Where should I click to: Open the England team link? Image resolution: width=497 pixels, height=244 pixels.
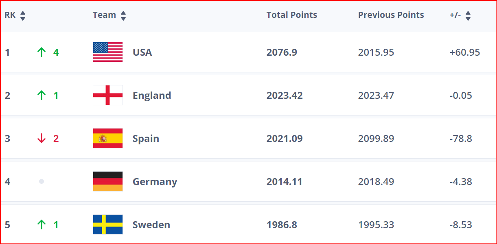pyautogui.click(x=152, y=96)
